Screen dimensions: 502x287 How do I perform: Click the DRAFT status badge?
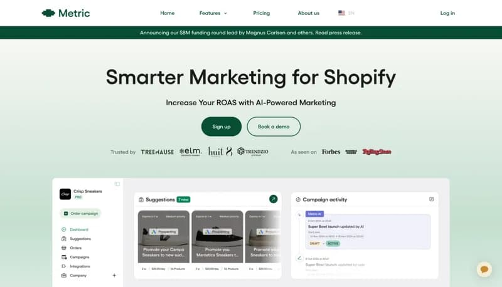(315, 244)
